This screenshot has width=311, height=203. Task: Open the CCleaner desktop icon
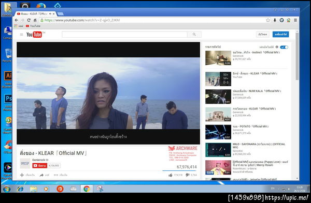[8, 147]
